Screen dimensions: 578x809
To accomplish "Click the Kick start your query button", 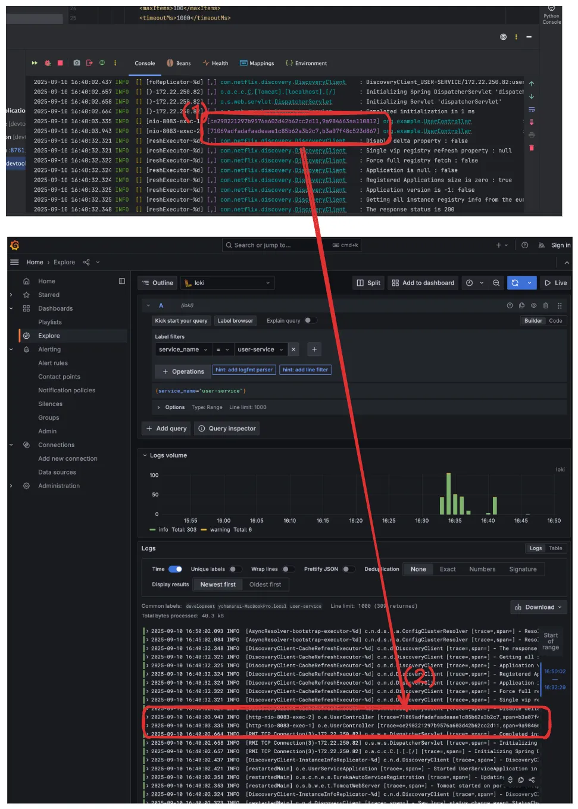I will point(182,321).
